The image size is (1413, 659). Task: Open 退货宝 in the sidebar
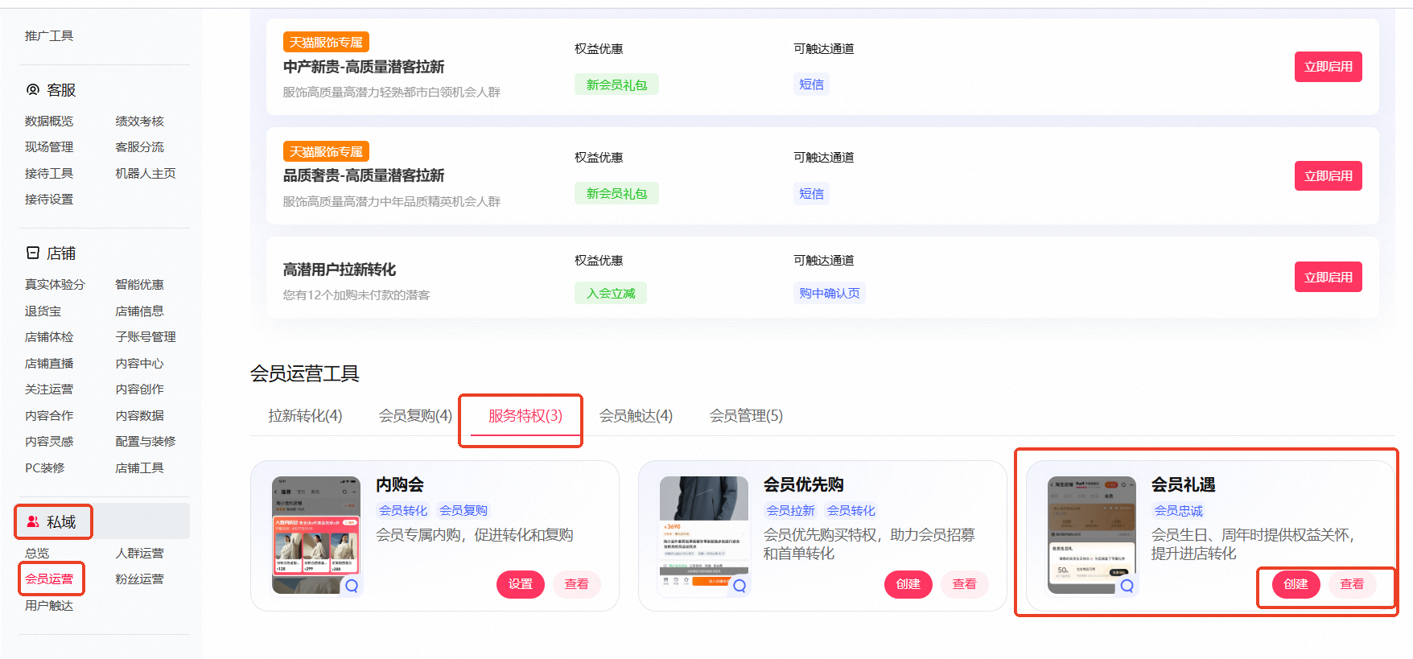coord(43,311)
